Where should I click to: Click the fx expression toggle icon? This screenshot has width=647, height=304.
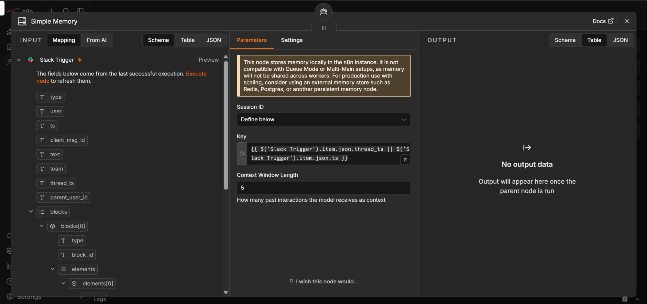point(242,154)
